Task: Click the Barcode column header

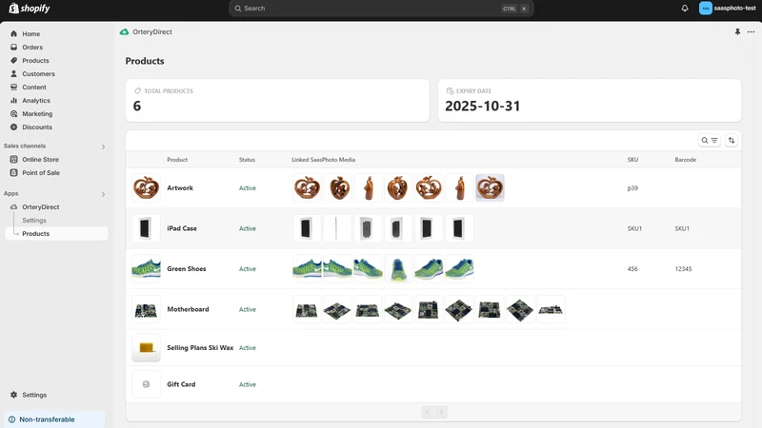Action: [685, 160]
